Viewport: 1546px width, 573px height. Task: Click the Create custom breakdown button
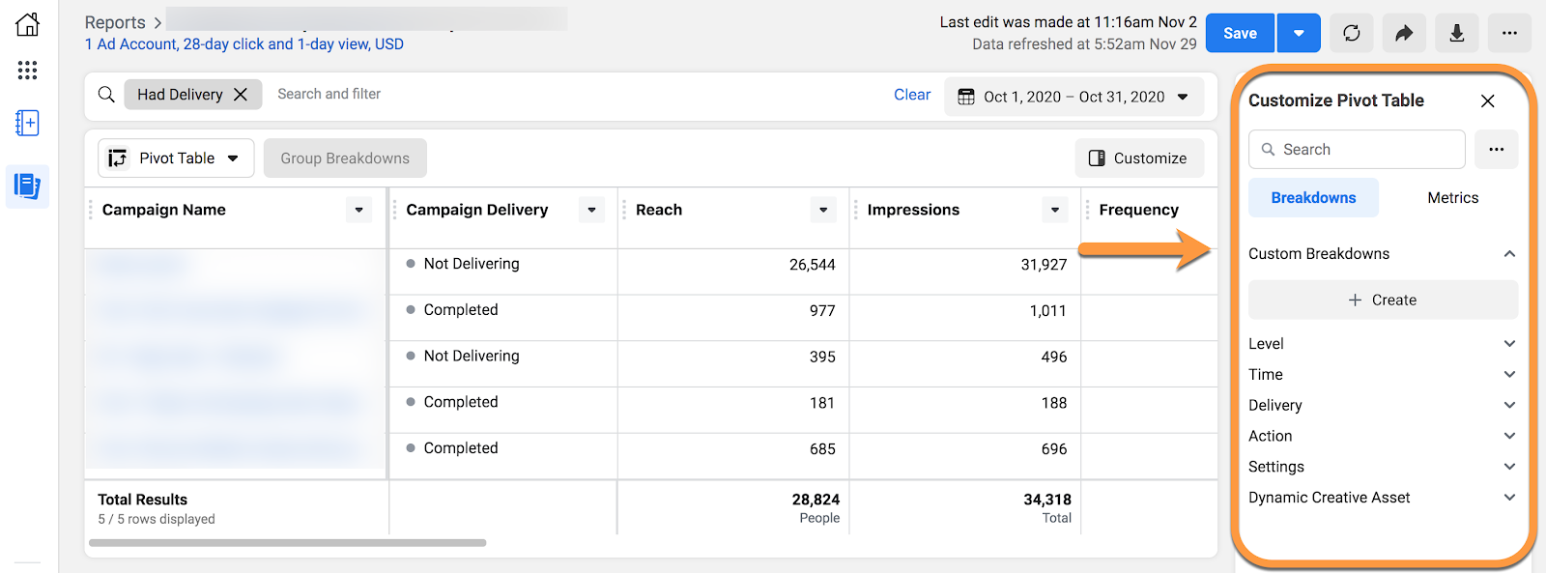click(x=1383, y=301)
